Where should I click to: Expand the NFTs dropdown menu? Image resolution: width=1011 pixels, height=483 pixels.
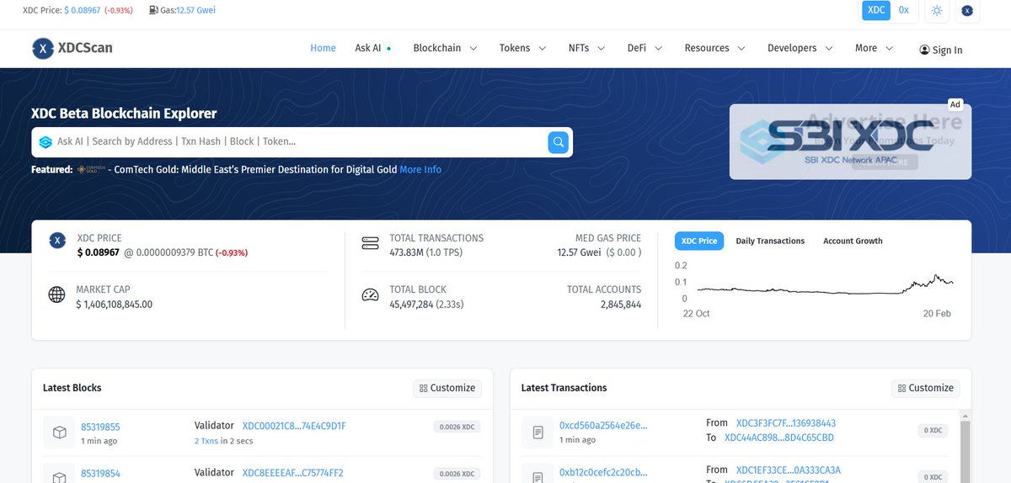(587, 48)
